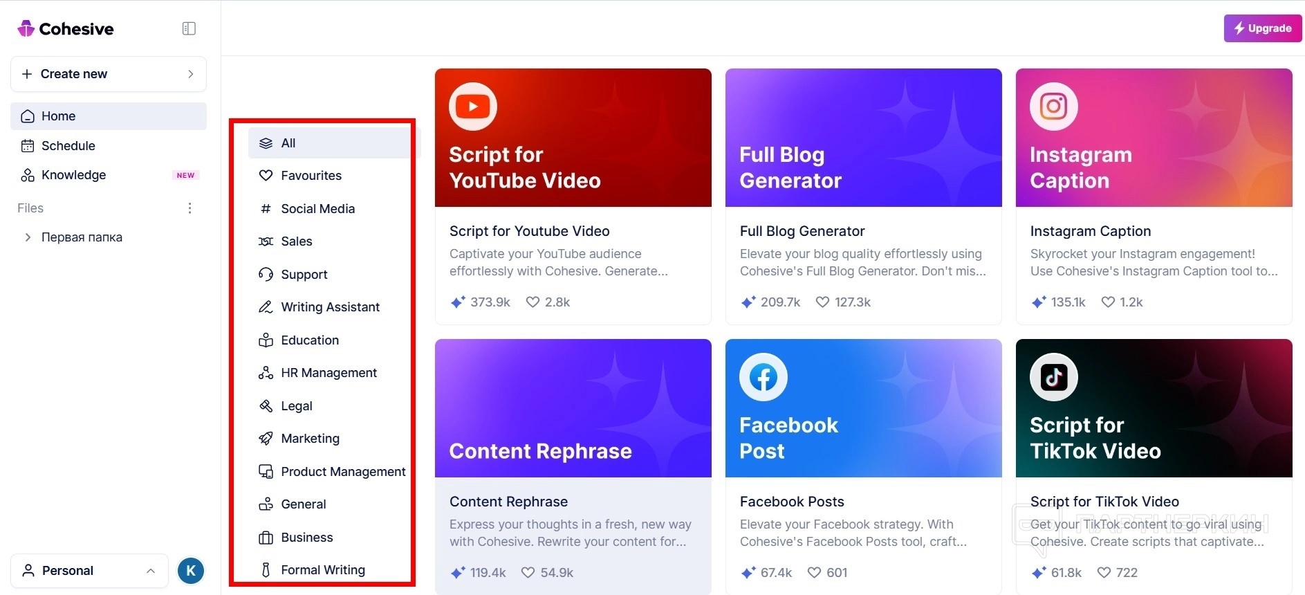Click the Support headset icon
This screenshot has width=1305, height=595.
point(266,275)
